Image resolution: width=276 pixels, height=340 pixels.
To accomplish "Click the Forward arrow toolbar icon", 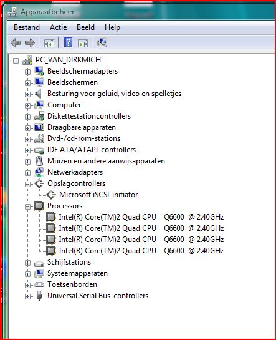I will [30, 42].
